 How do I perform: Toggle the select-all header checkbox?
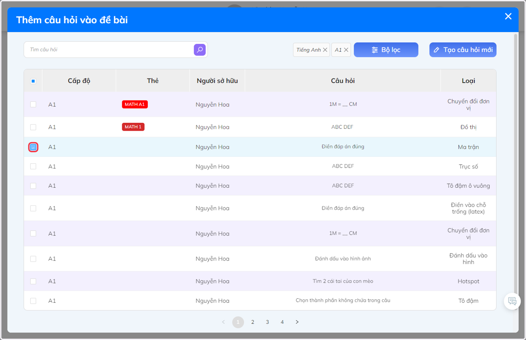33,81
